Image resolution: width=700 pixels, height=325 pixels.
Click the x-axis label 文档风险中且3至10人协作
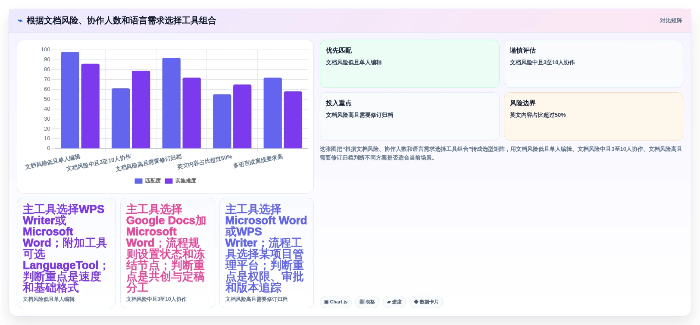click(x=99, y=163)
